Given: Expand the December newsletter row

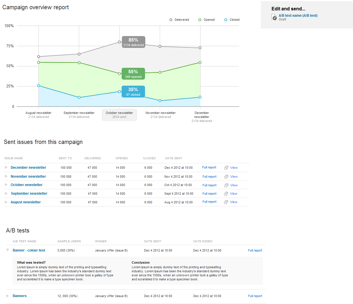Looking at the screenshot, I should (6, 167).
